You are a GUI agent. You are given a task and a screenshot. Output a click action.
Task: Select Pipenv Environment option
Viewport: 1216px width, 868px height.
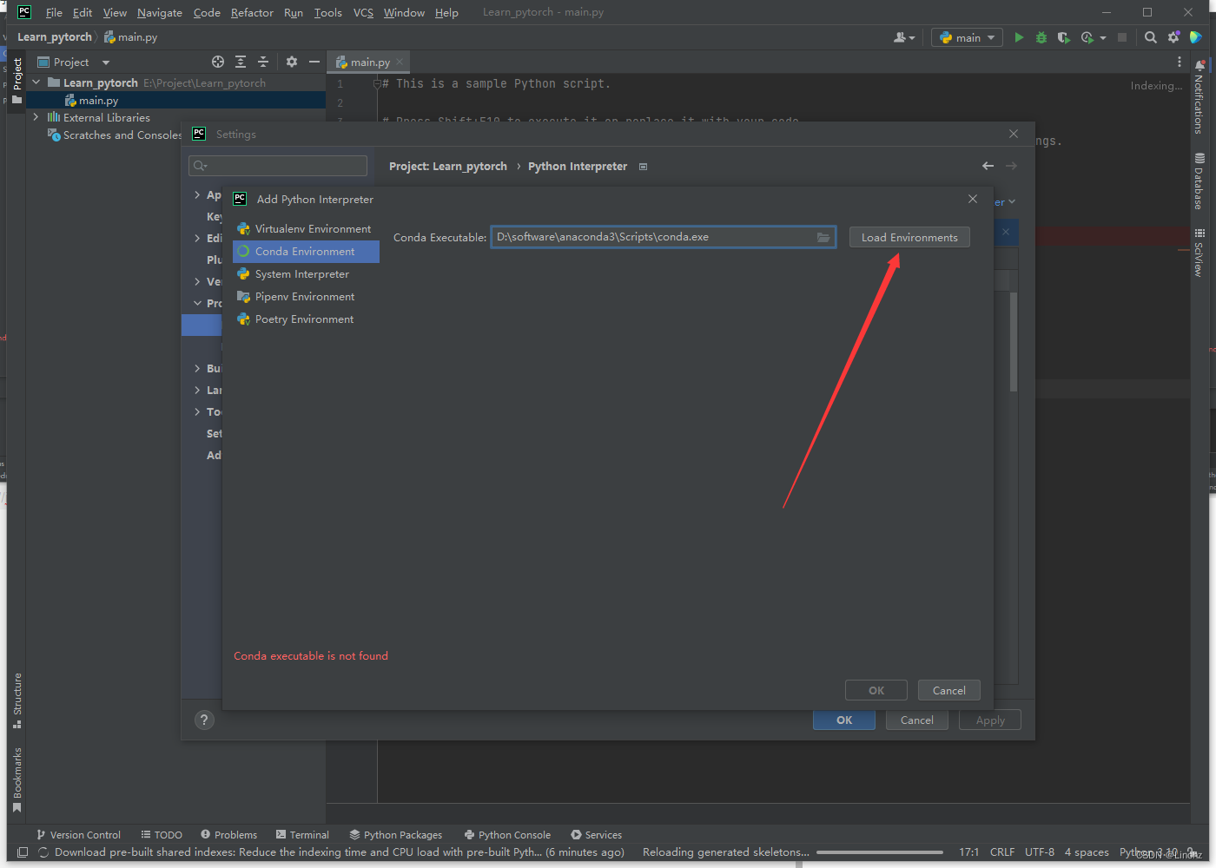(x=306, y=296)
